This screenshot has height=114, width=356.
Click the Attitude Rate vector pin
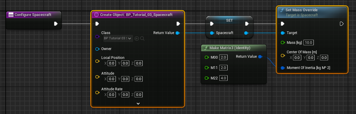click(97, 92)
